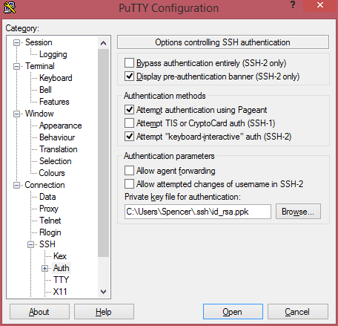Open the Behaviour category
Screen dimensions: 338x326
pyautogui.click(x=57, y=137)
